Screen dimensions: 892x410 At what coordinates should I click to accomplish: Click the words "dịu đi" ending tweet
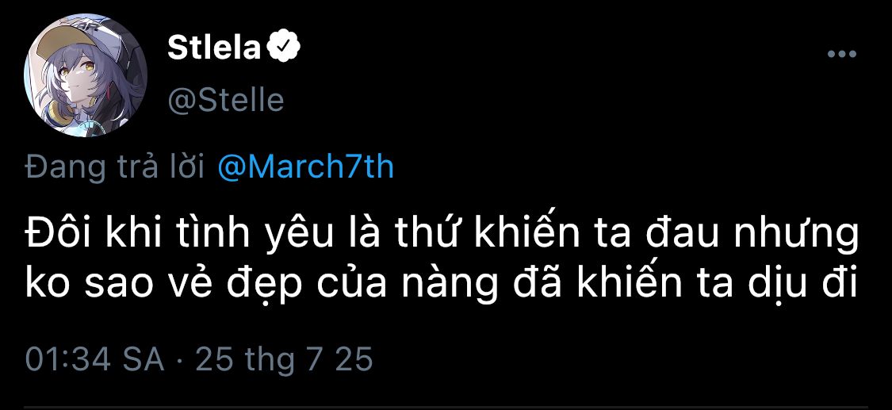click(806, 285)
